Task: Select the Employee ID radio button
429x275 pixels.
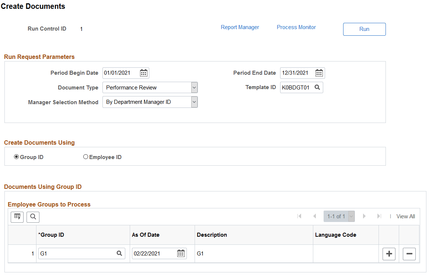Action: 86,156
